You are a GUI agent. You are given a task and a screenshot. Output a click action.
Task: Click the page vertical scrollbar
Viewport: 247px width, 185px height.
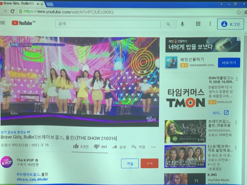(245, 109)
